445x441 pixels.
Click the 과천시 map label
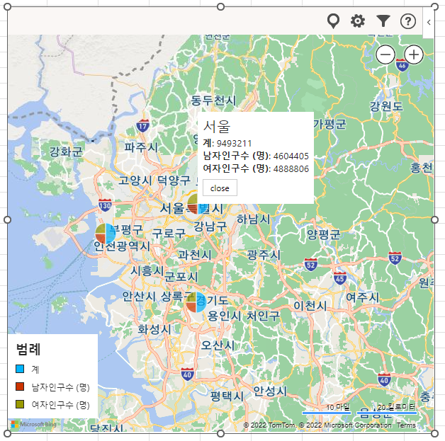click(194, 255)
